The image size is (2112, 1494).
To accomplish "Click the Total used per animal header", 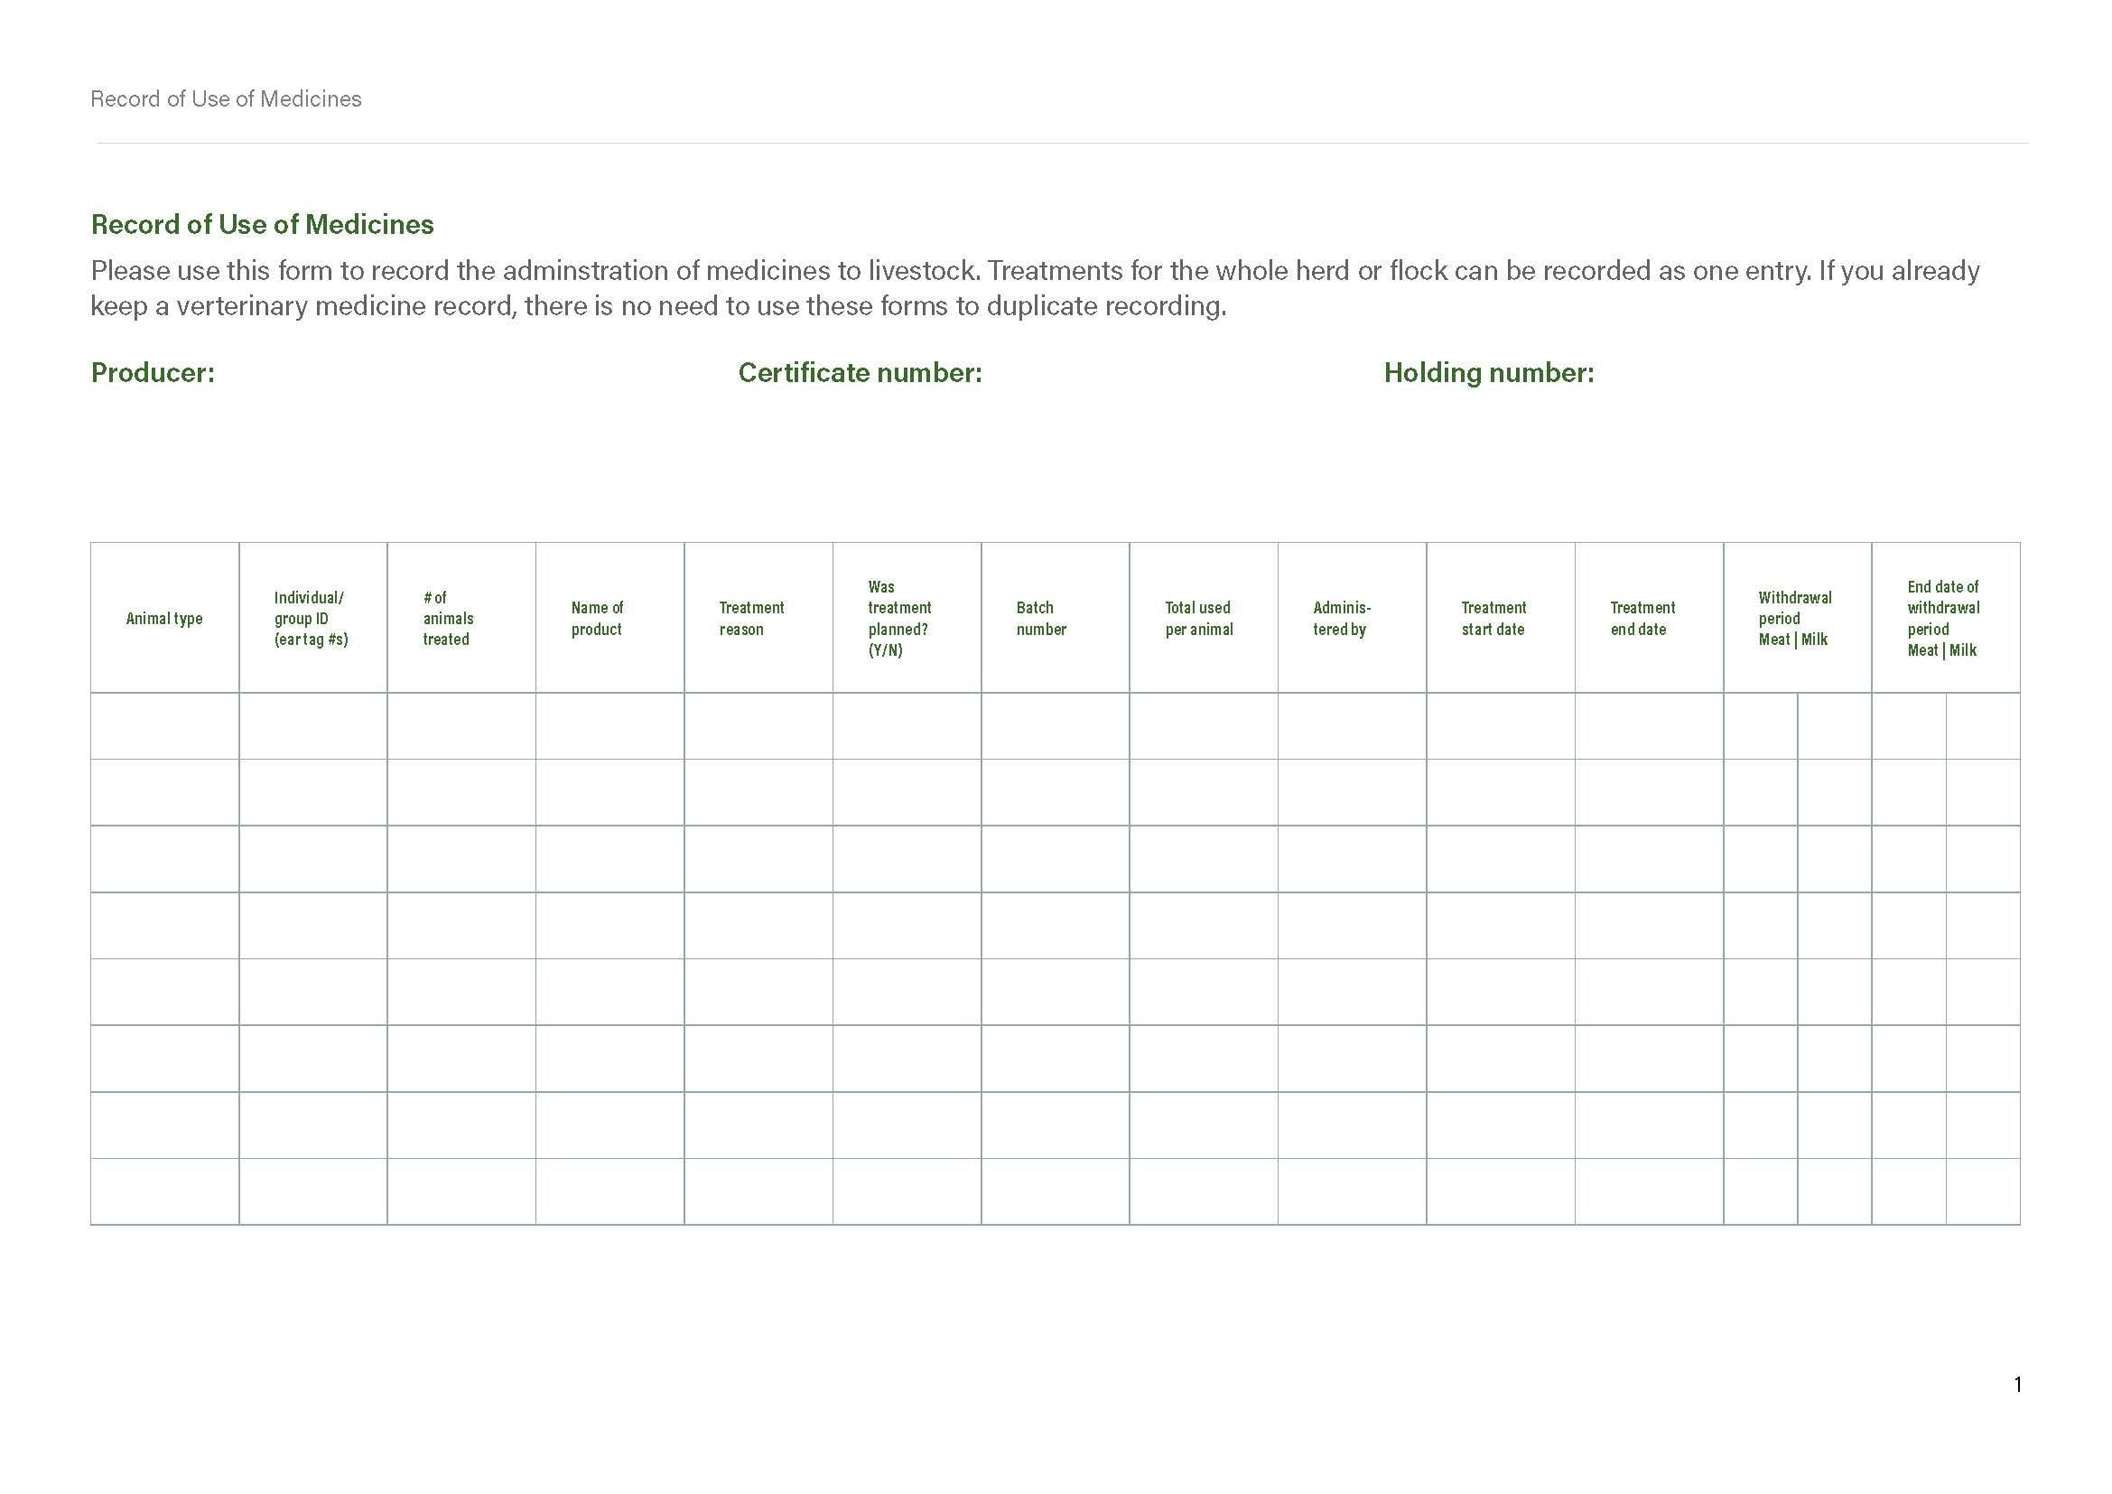I will click(1197, 618).
